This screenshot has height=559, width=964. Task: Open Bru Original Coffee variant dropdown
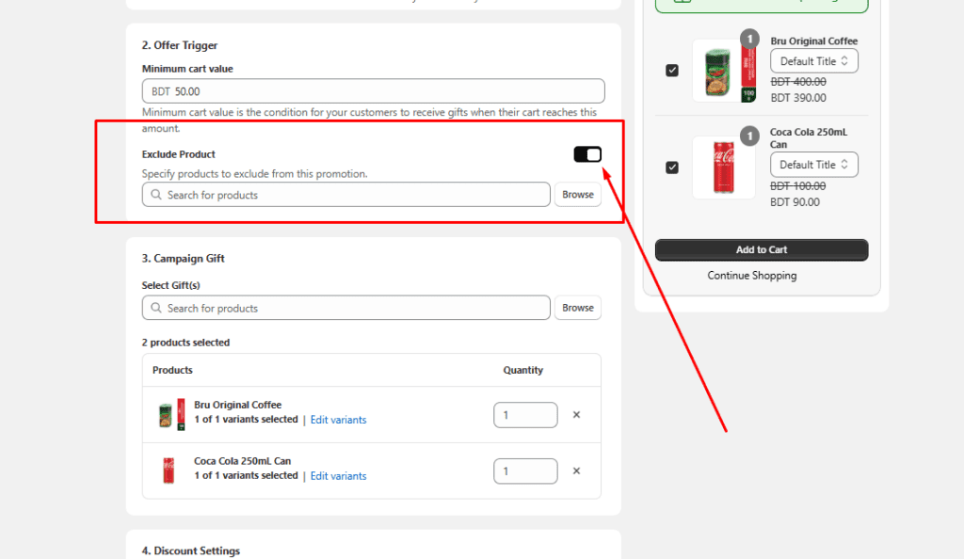814,61
